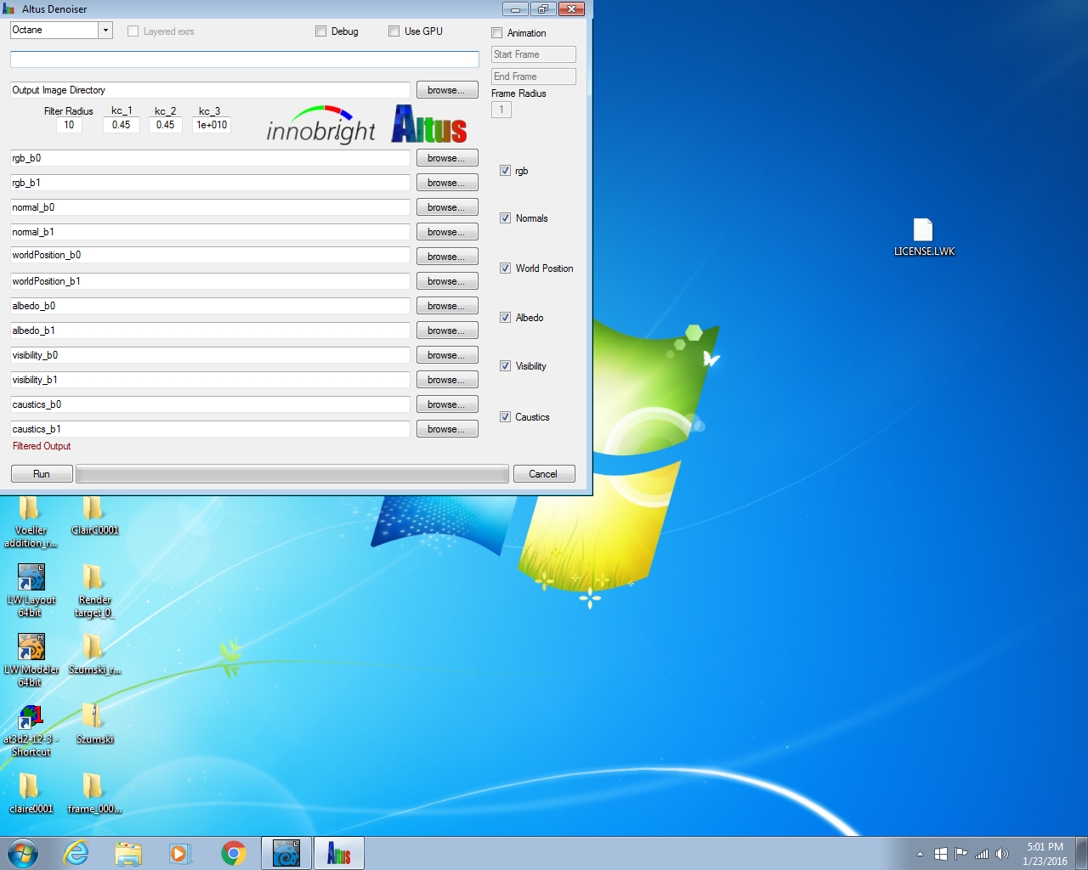The height and width of the screenshot is (870, 1088).
Task: Click the taskbar clock and date
Action: pos(1045,854)
